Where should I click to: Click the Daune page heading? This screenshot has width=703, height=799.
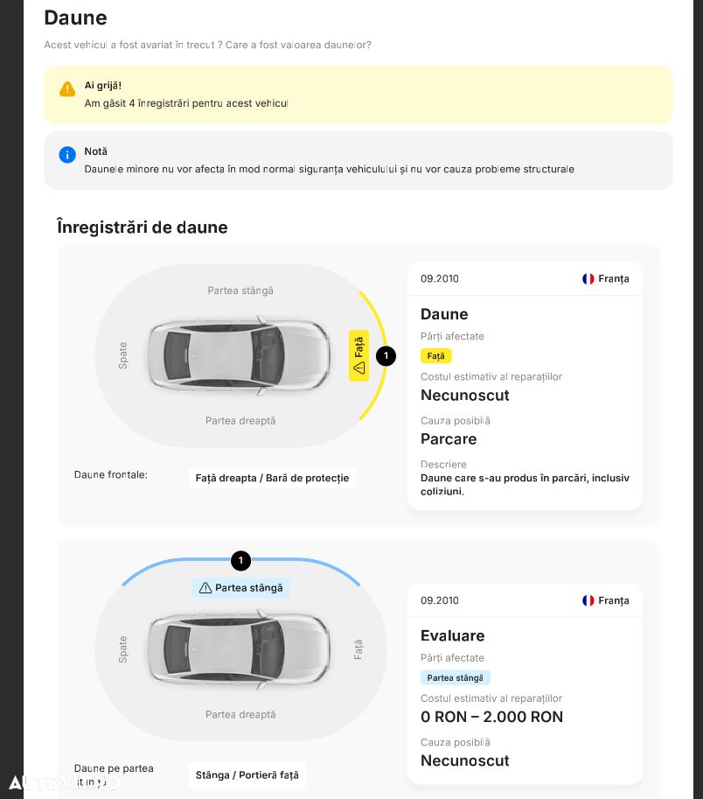click(75, 18)
